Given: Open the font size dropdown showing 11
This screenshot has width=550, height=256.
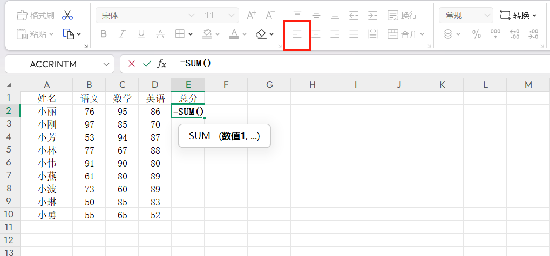Looking at the screenshot, I should 219,15.
